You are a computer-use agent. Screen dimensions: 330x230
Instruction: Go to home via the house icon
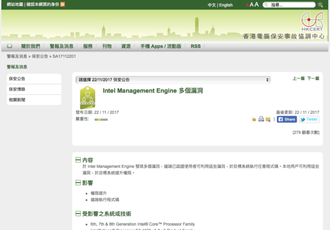10,46
